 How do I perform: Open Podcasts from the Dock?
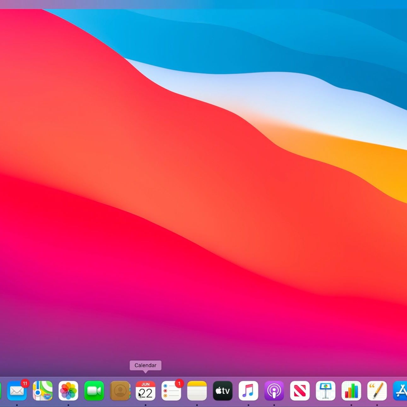[274, 391]
